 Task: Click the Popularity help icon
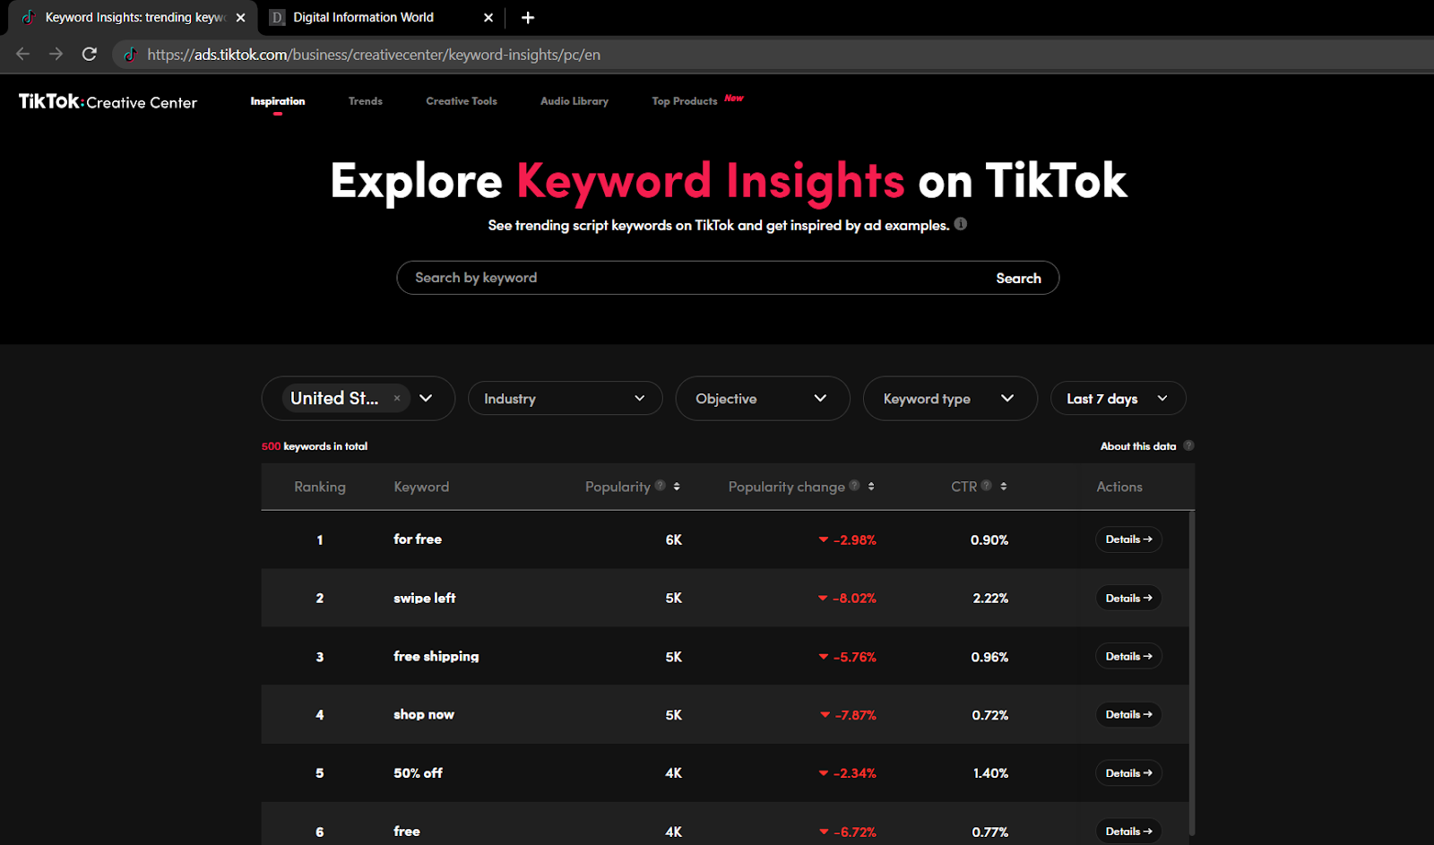point(661,486)
